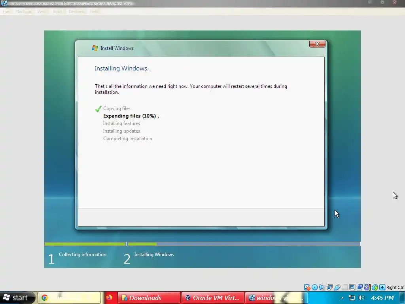The image size is (405, 304).
Task: Click the grayed shared folders icon in status bar
Action: [x=344, y=287]
